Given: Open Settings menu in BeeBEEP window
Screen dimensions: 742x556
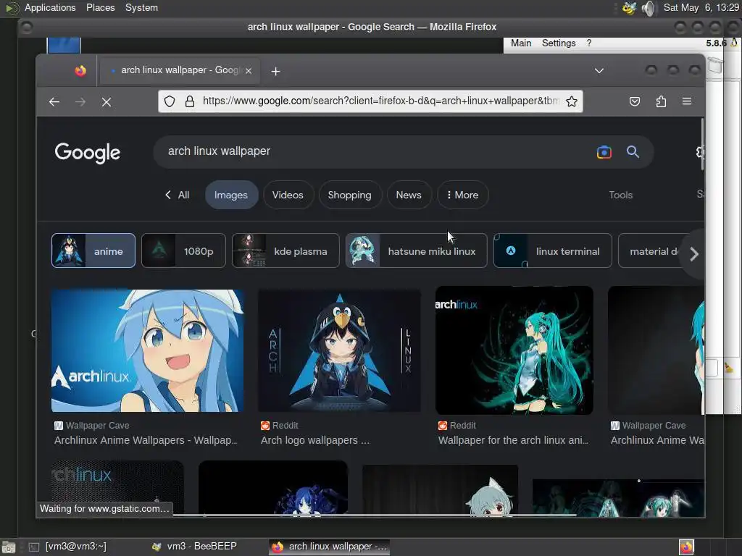Looking at the screenshot, I should click(559, 43).
